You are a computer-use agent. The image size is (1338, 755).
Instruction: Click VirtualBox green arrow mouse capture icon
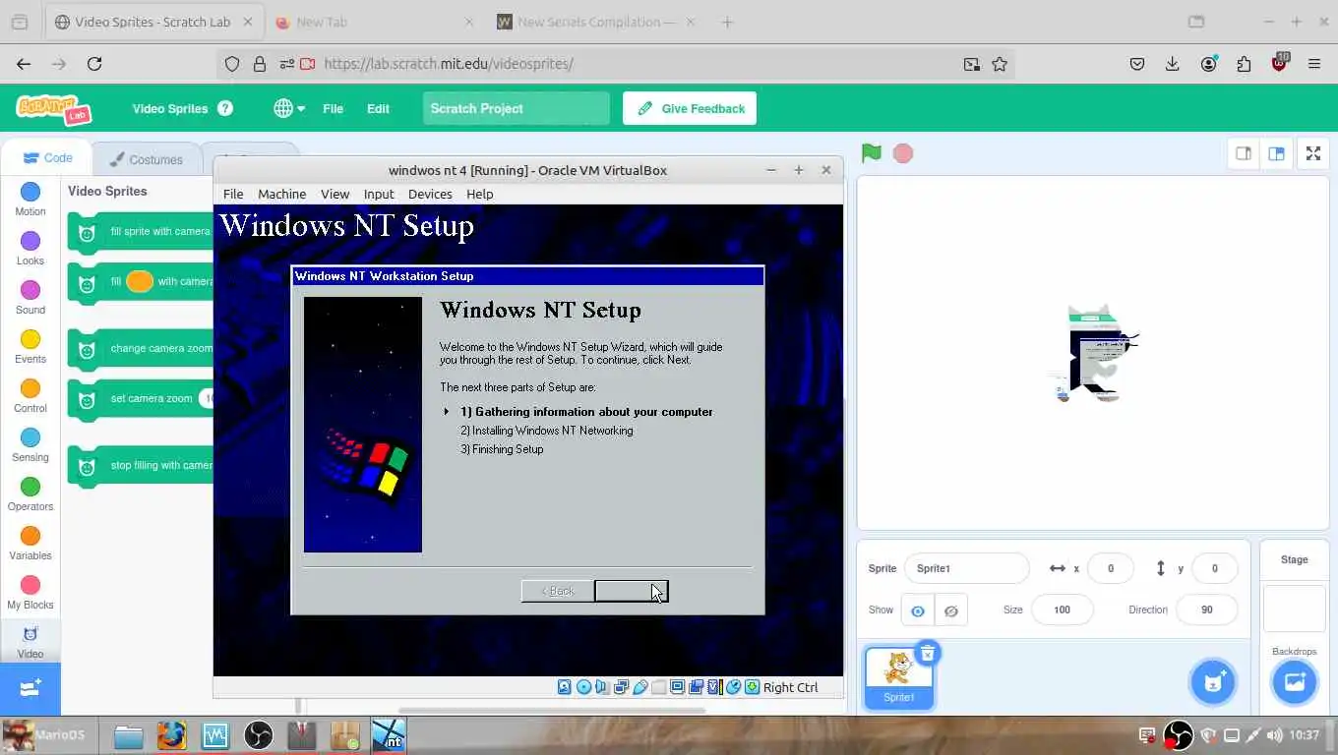coord(752,687)
